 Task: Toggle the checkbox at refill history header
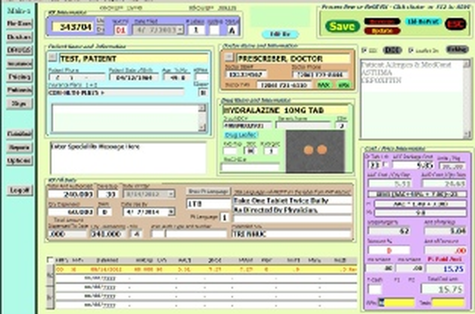click(50, 260)
